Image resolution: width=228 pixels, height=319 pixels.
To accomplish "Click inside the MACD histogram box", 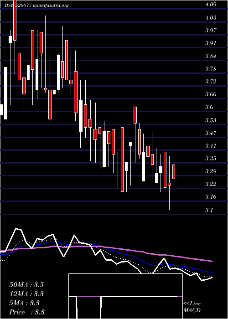I will pos(125,296).
